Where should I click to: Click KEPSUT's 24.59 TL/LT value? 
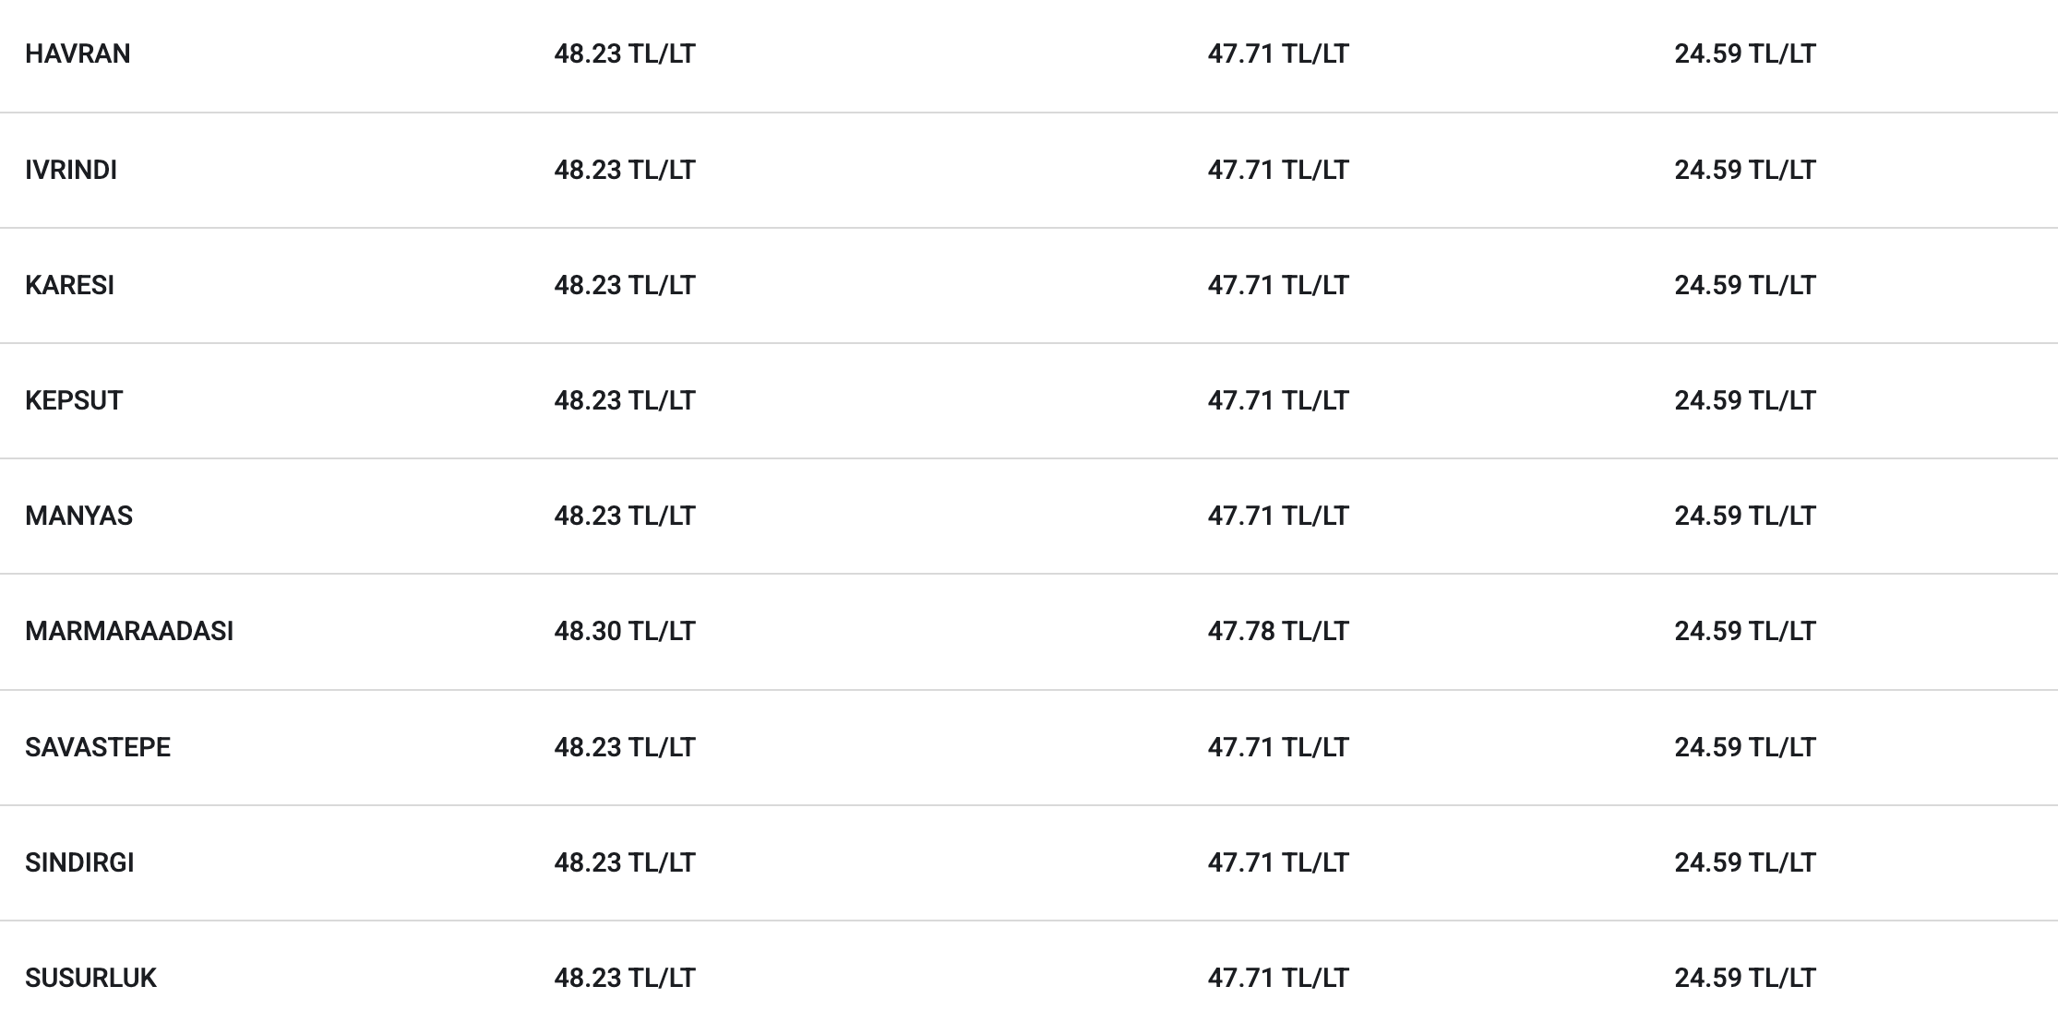1745,400
